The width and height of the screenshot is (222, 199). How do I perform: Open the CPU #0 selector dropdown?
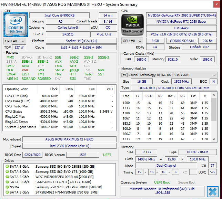[x=15, y=41]
